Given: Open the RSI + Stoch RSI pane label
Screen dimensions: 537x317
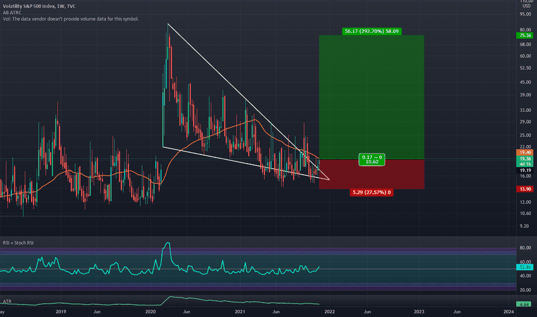Looking at the screenshot, I should (x=18, y=243).
